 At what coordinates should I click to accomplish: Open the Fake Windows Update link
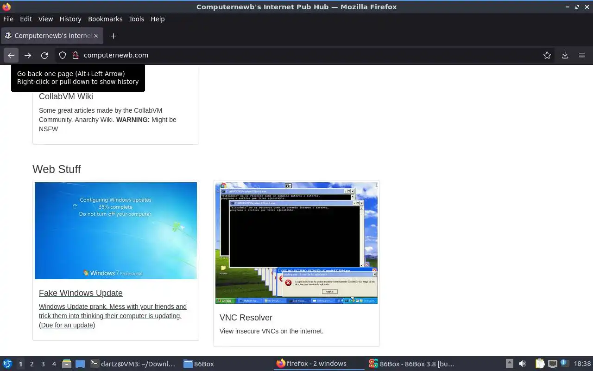click(81, 293)
